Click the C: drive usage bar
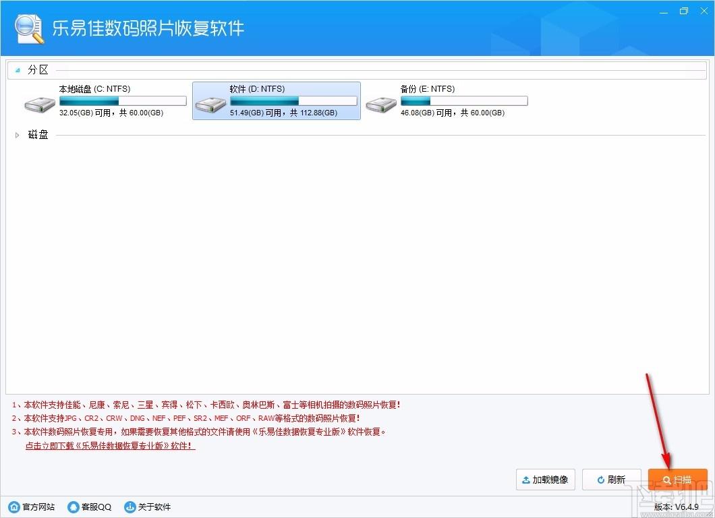715x518 pixels. 123,100
